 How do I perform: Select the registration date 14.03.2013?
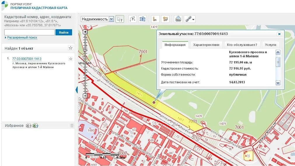[x=237, y=82]
